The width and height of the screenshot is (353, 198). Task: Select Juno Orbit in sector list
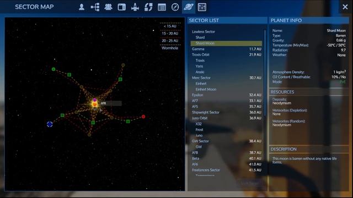click(226, 118)
